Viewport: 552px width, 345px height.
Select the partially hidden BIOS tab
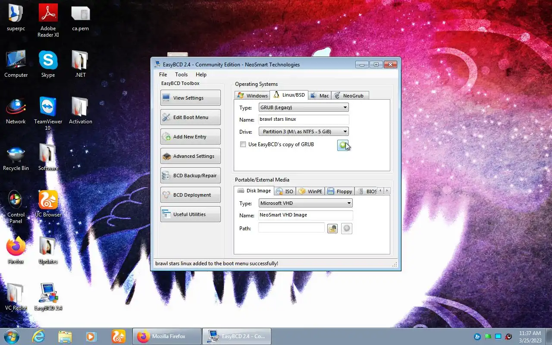[x=366, y=191]
